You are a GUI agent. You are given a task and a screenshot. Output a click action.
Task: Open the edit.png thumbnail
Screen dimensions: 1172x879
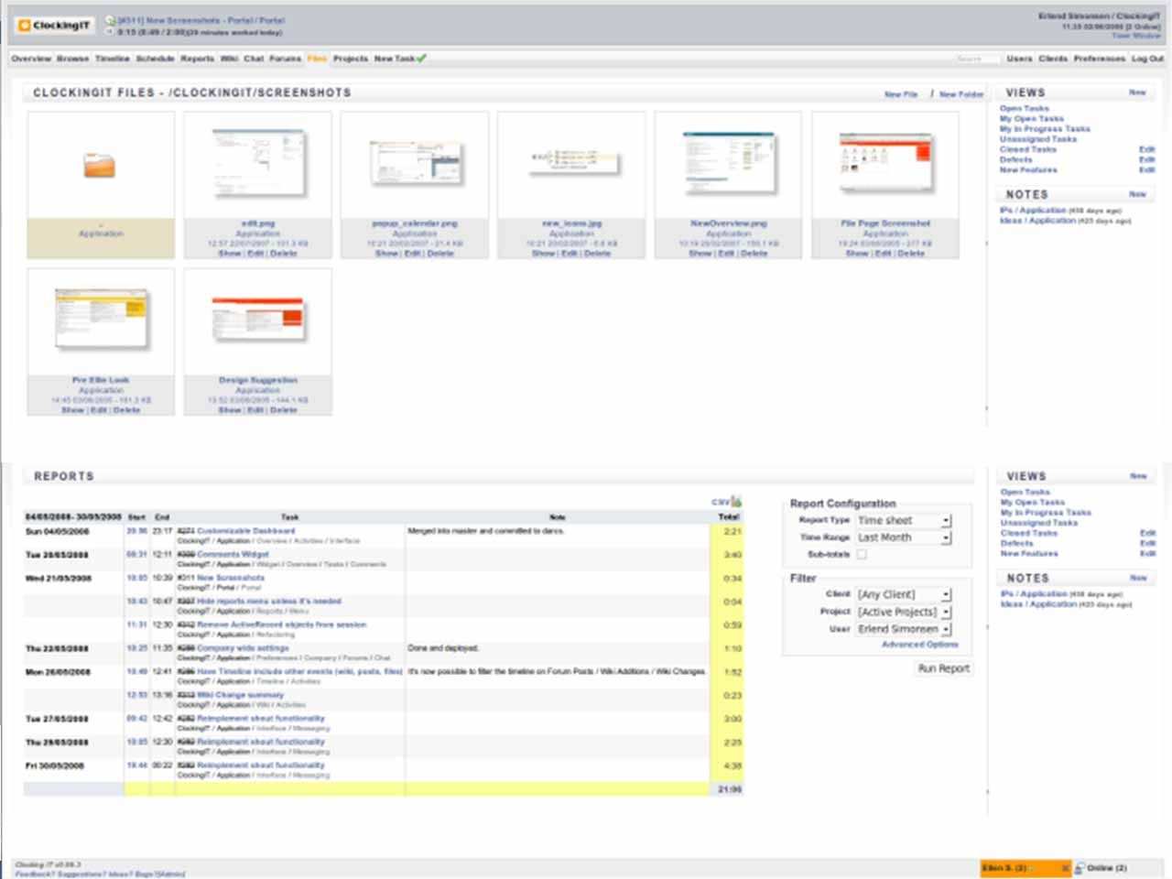click(x=257, y=163)
